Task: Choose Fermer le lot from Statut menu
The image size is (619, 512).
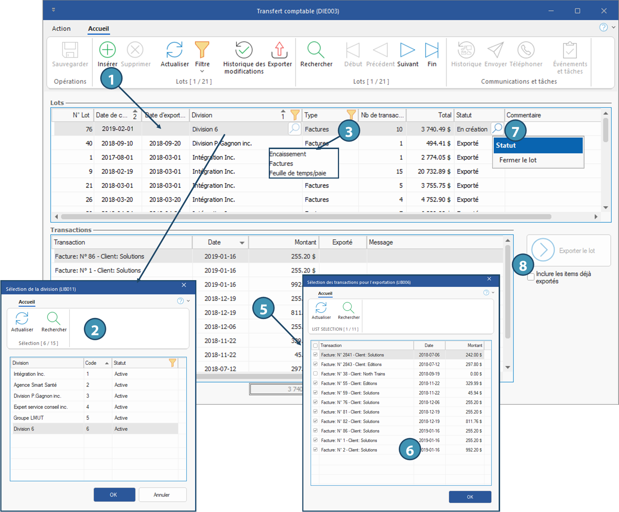Action: pos(518,160)
